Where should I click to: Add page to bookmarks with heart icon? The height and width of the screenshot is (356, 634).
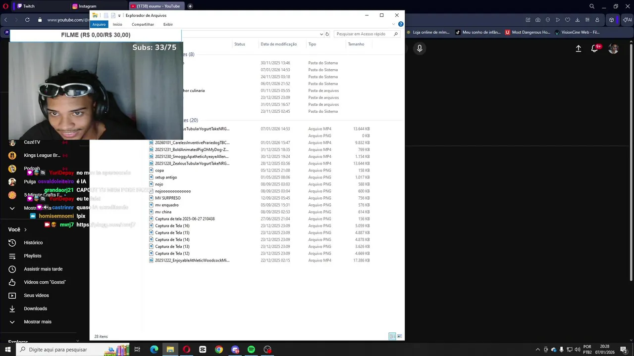click(x=568, y=20)
